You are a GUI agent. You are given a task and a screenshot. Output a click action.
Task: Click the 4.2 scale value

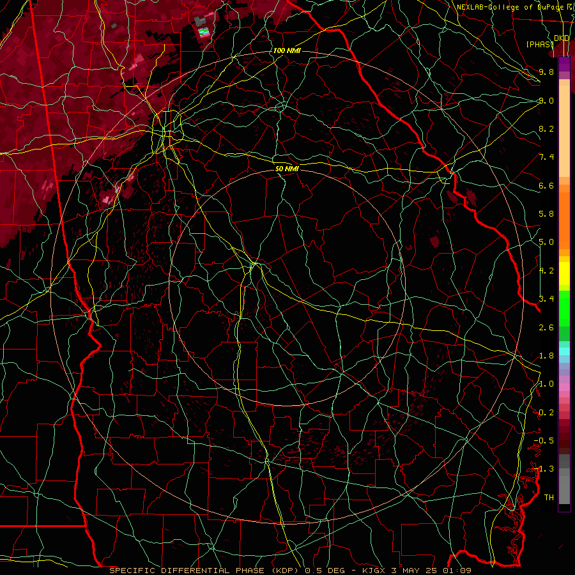[546, 271]
